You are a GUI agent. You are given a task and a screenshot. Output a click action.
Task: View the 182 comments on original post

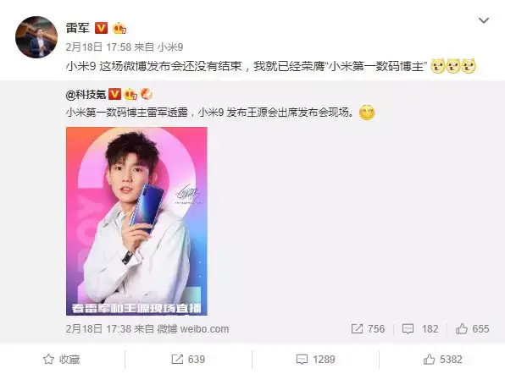point(420,328)
